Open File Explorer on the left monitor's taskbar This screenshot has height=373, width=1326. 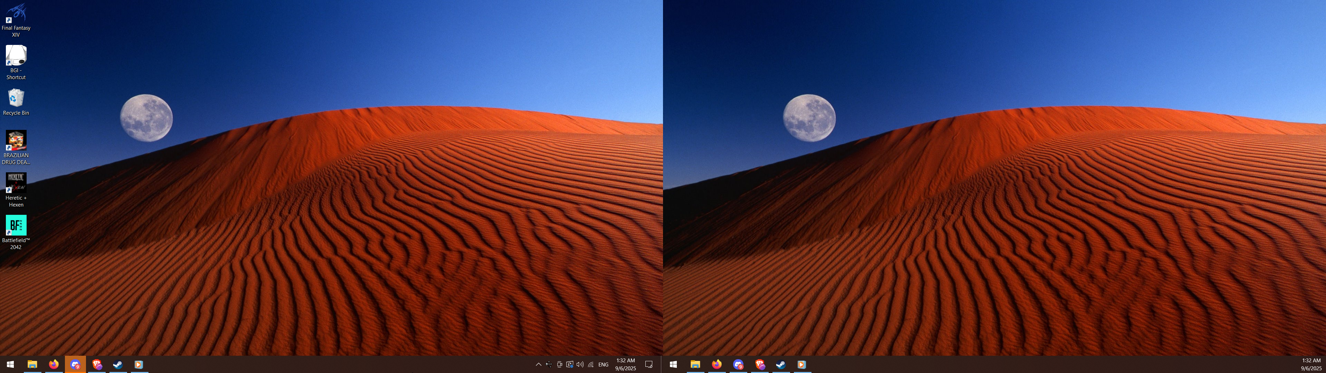click(x=32, y=364)
